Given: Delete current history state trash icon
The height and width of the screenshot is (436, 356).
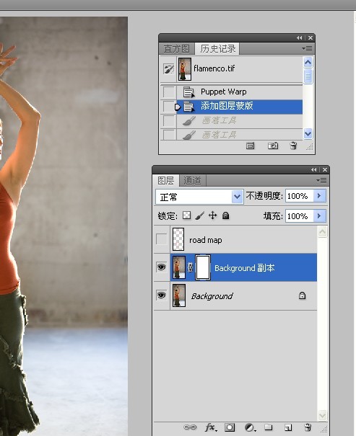Looking at the screenshot, I should 293,146.
